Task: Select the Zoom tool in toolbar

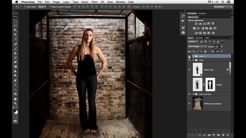Action: pyautogui.click(x=15, y=103)
